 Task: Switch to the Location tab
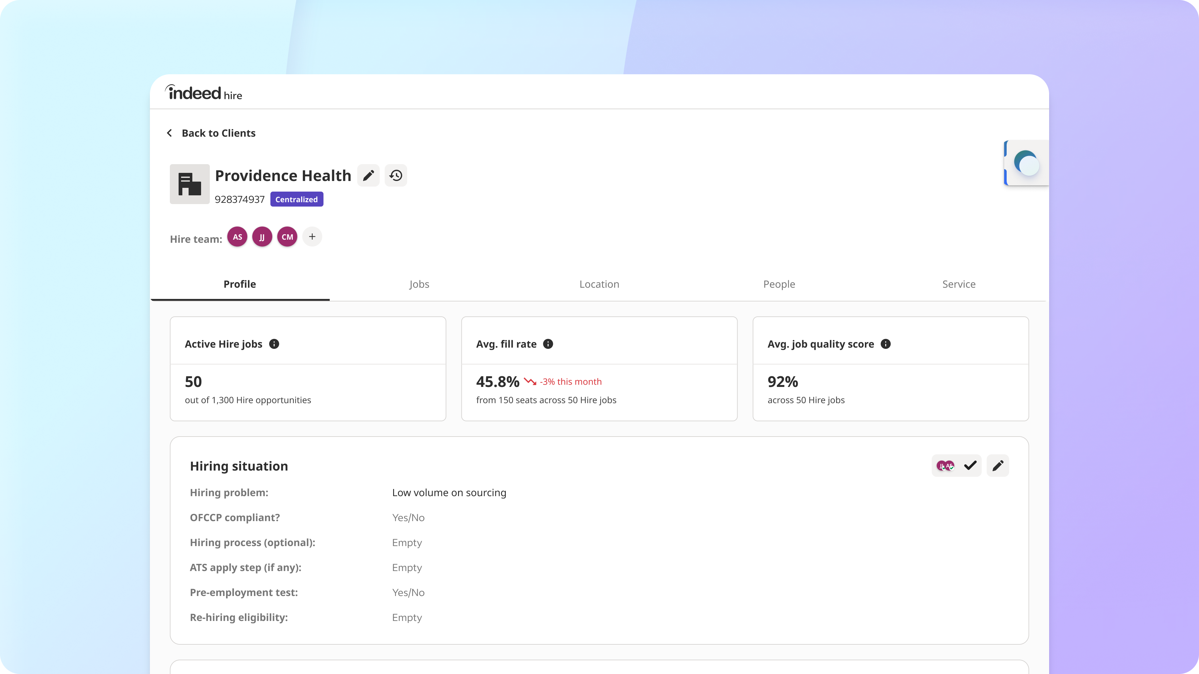coord(599,284)
